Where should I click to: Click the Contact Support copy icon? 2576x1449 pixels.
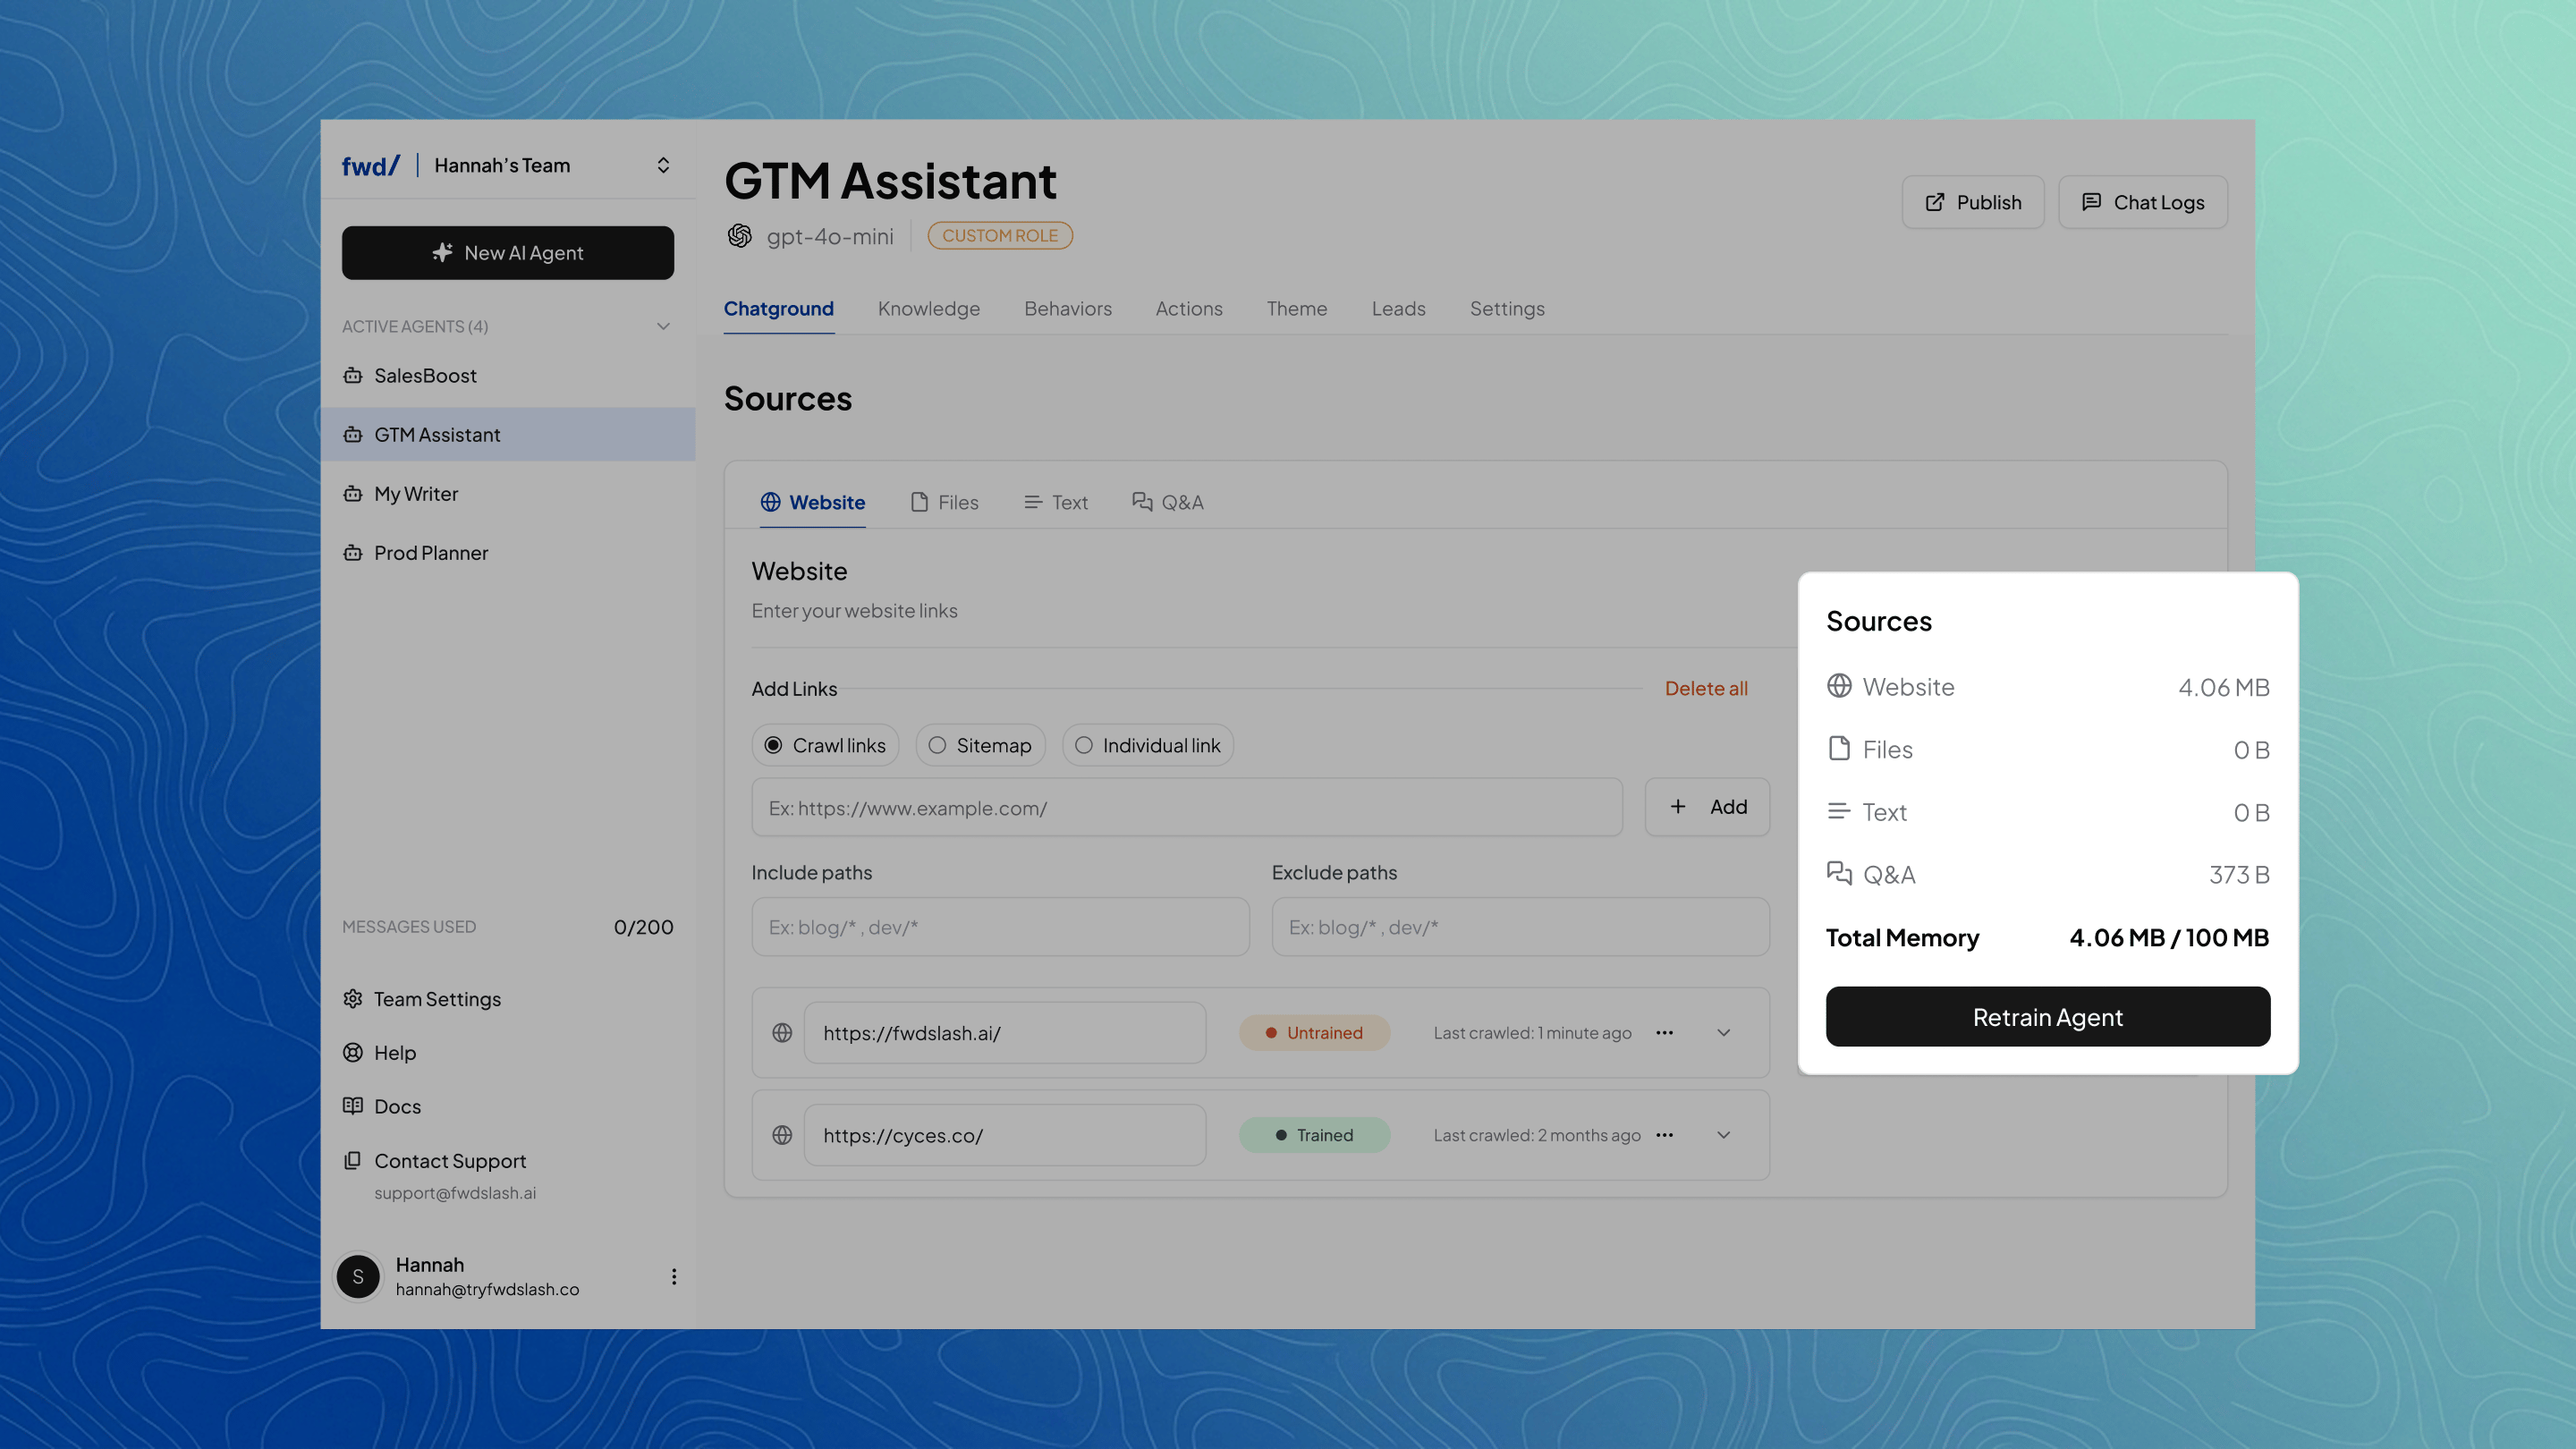(353, 1161)
